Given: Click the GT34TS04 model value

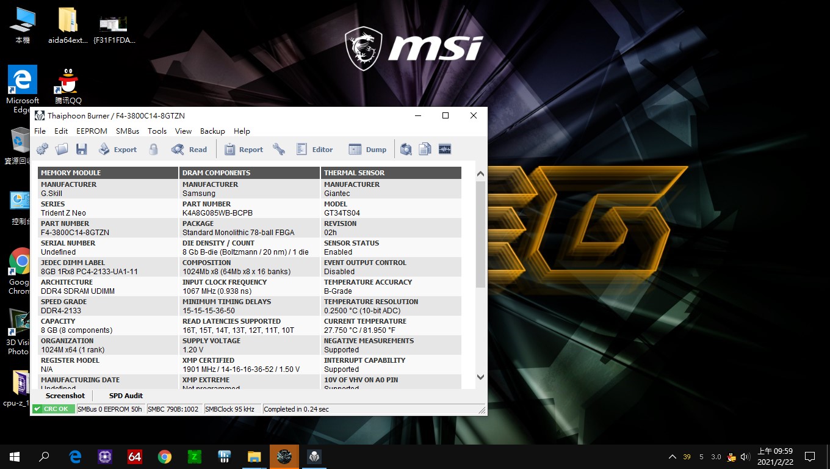Looking at the screenshot, I should 342,213.
